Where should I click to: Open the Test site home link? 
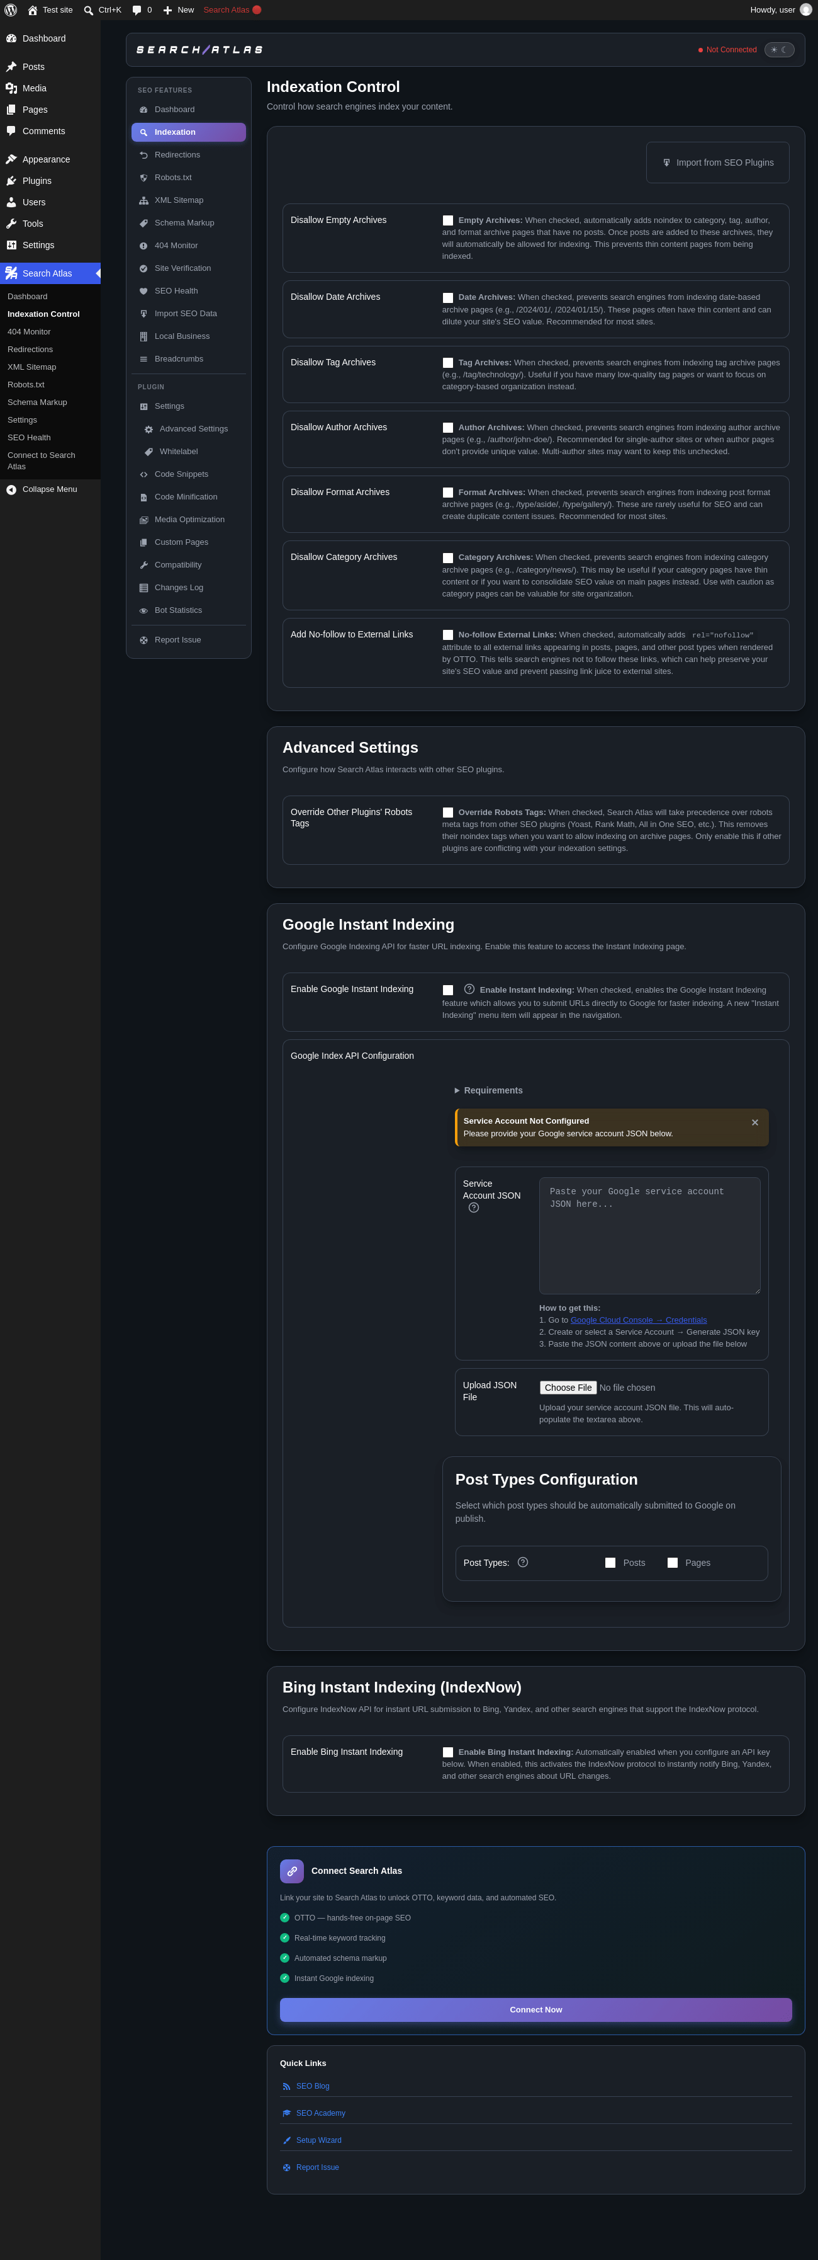click(50, 9)
